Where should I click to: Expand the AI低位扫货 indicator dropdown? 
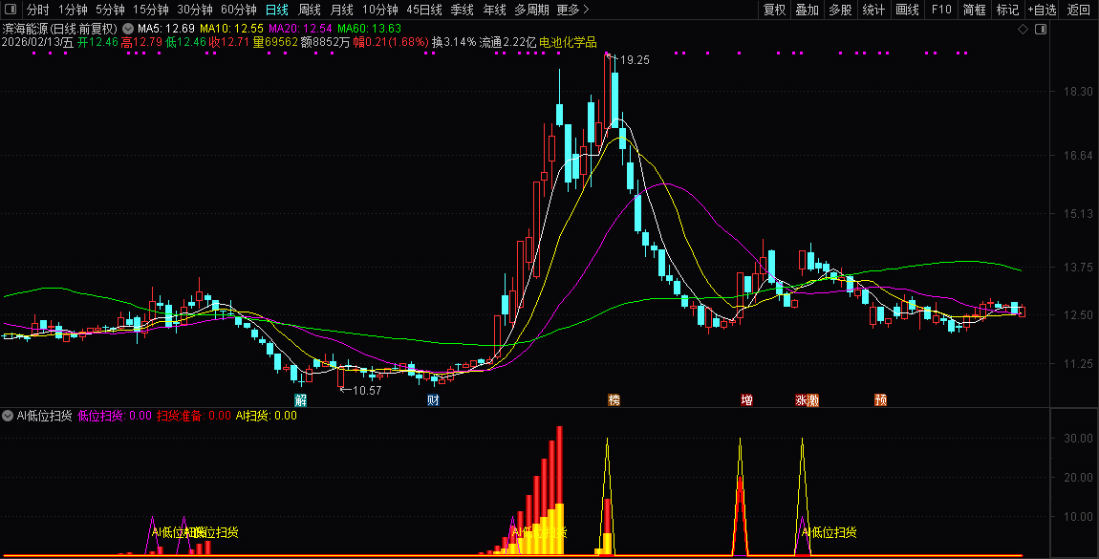coord(9,416)
